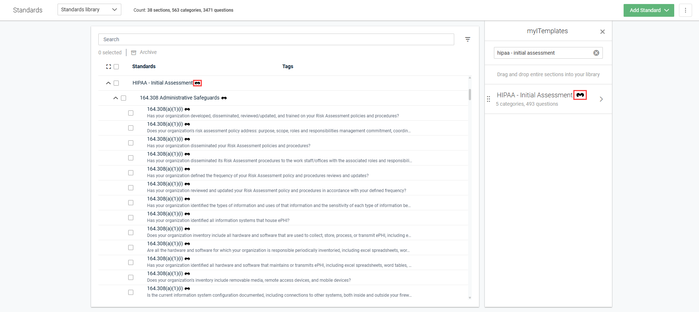The image size is (699, 312).
Task: Click the template icon next to HIPAA library row
Action: tap(197, 83)
